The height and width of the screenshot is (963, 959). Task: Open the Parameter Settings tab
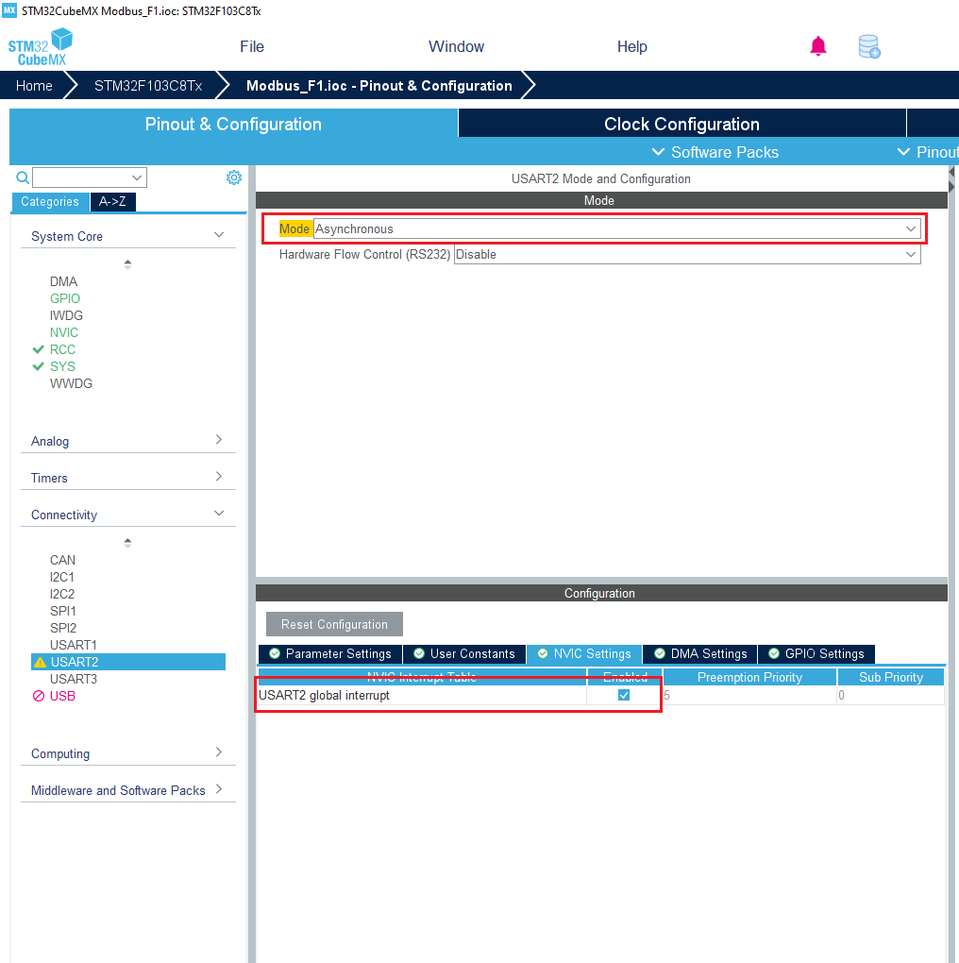click(x=330, y=653)
